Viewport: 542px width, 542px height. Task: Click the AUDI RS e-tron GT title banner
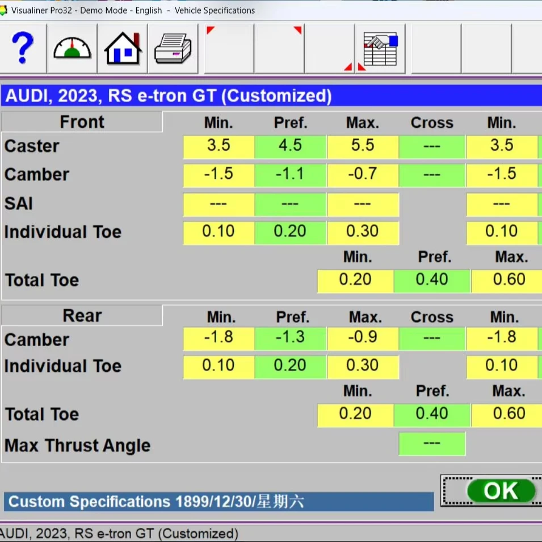[170, 95]
